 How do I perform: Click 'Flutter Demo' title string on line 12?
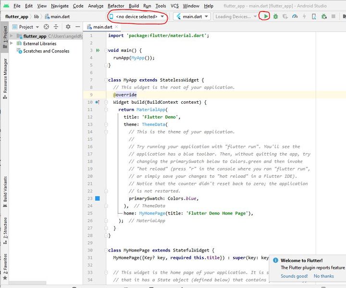[160, 117]
